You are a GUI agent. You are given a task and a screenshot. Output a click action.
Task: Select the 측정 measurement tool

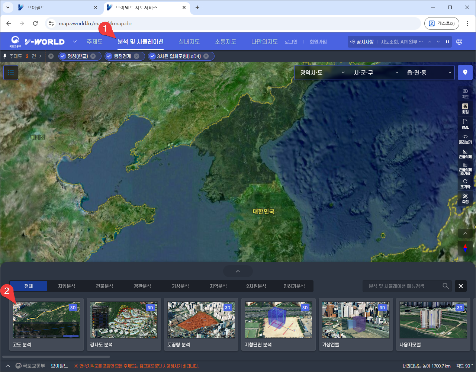point(465,198)
